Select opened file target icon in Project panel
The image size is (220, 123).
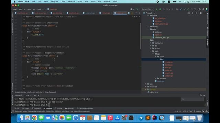point(189,13)
